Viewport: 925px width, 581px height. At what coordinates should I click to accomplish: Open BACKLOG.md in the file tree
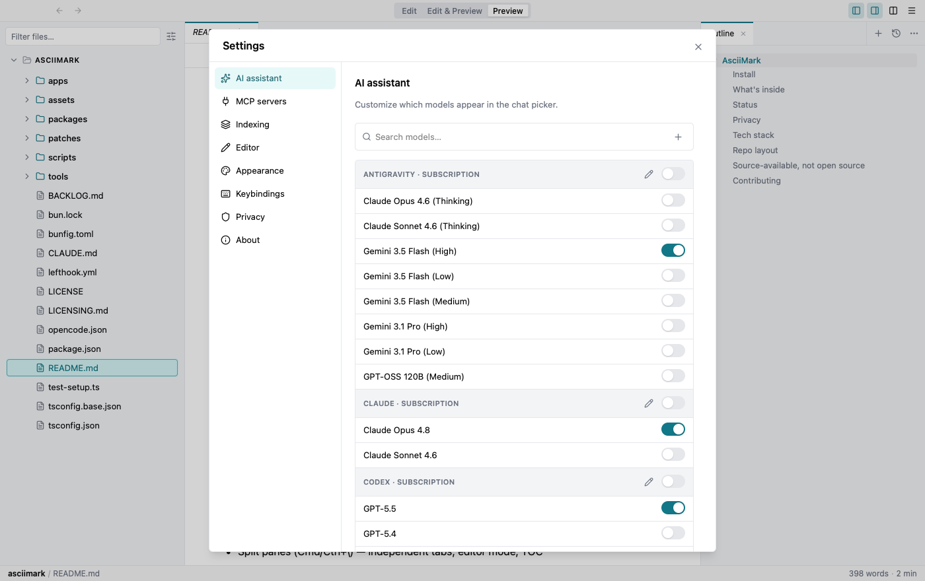pyautogui.click(x=92, y=195)
